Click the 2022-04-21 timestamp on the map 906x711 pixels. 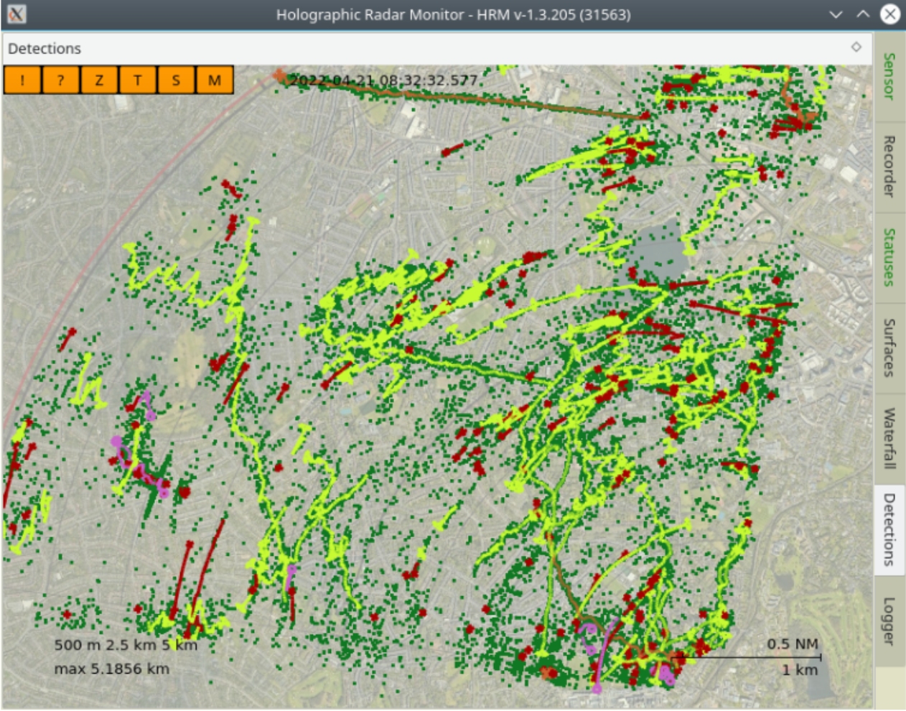point(383,80)
